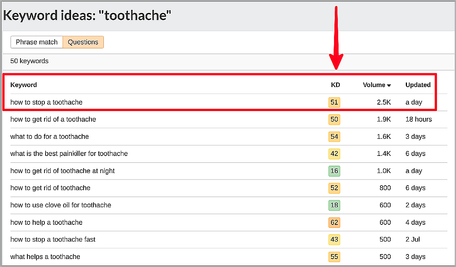Click the orange KD badge showing 62
Screen dimensions: 456x267
pos(334,222)
